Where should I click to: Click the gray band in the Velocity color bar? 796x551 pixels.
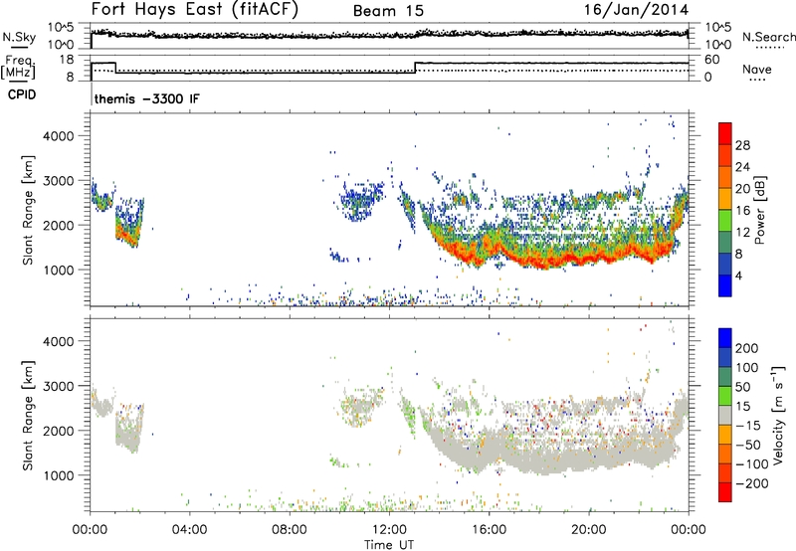pos(725,415)
